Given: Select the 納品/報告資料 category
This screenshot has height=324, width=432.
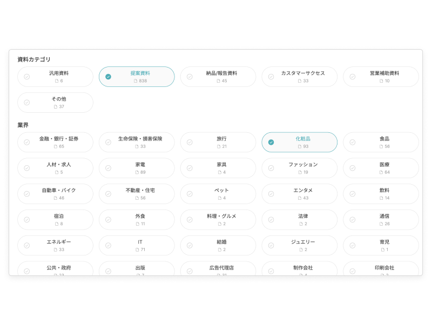Looking at the screenshot, I should [x=218, y=77].
